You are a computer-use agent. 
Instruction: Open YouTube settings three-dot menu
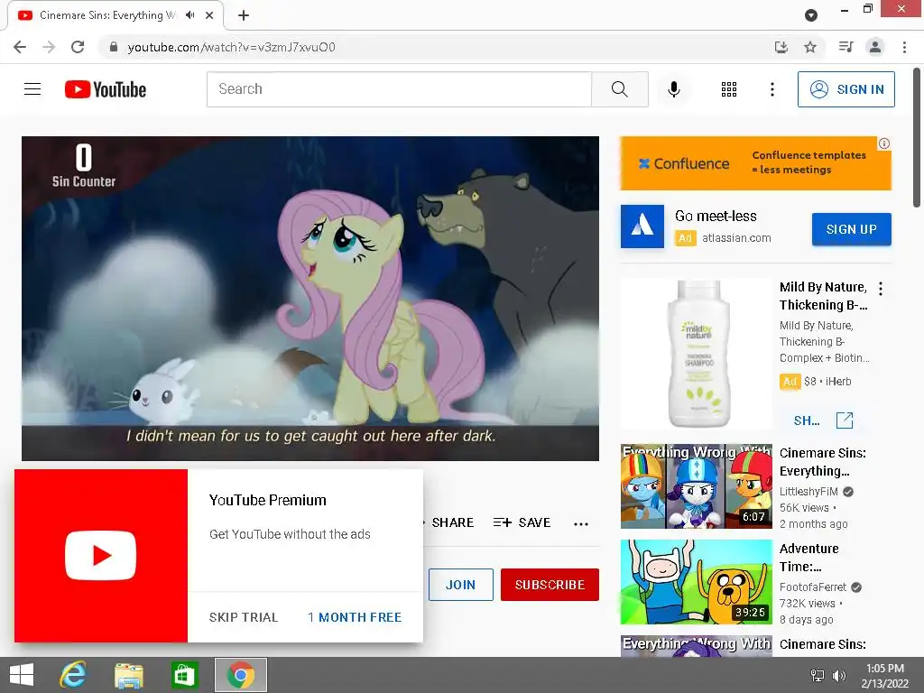pos(772,89)
